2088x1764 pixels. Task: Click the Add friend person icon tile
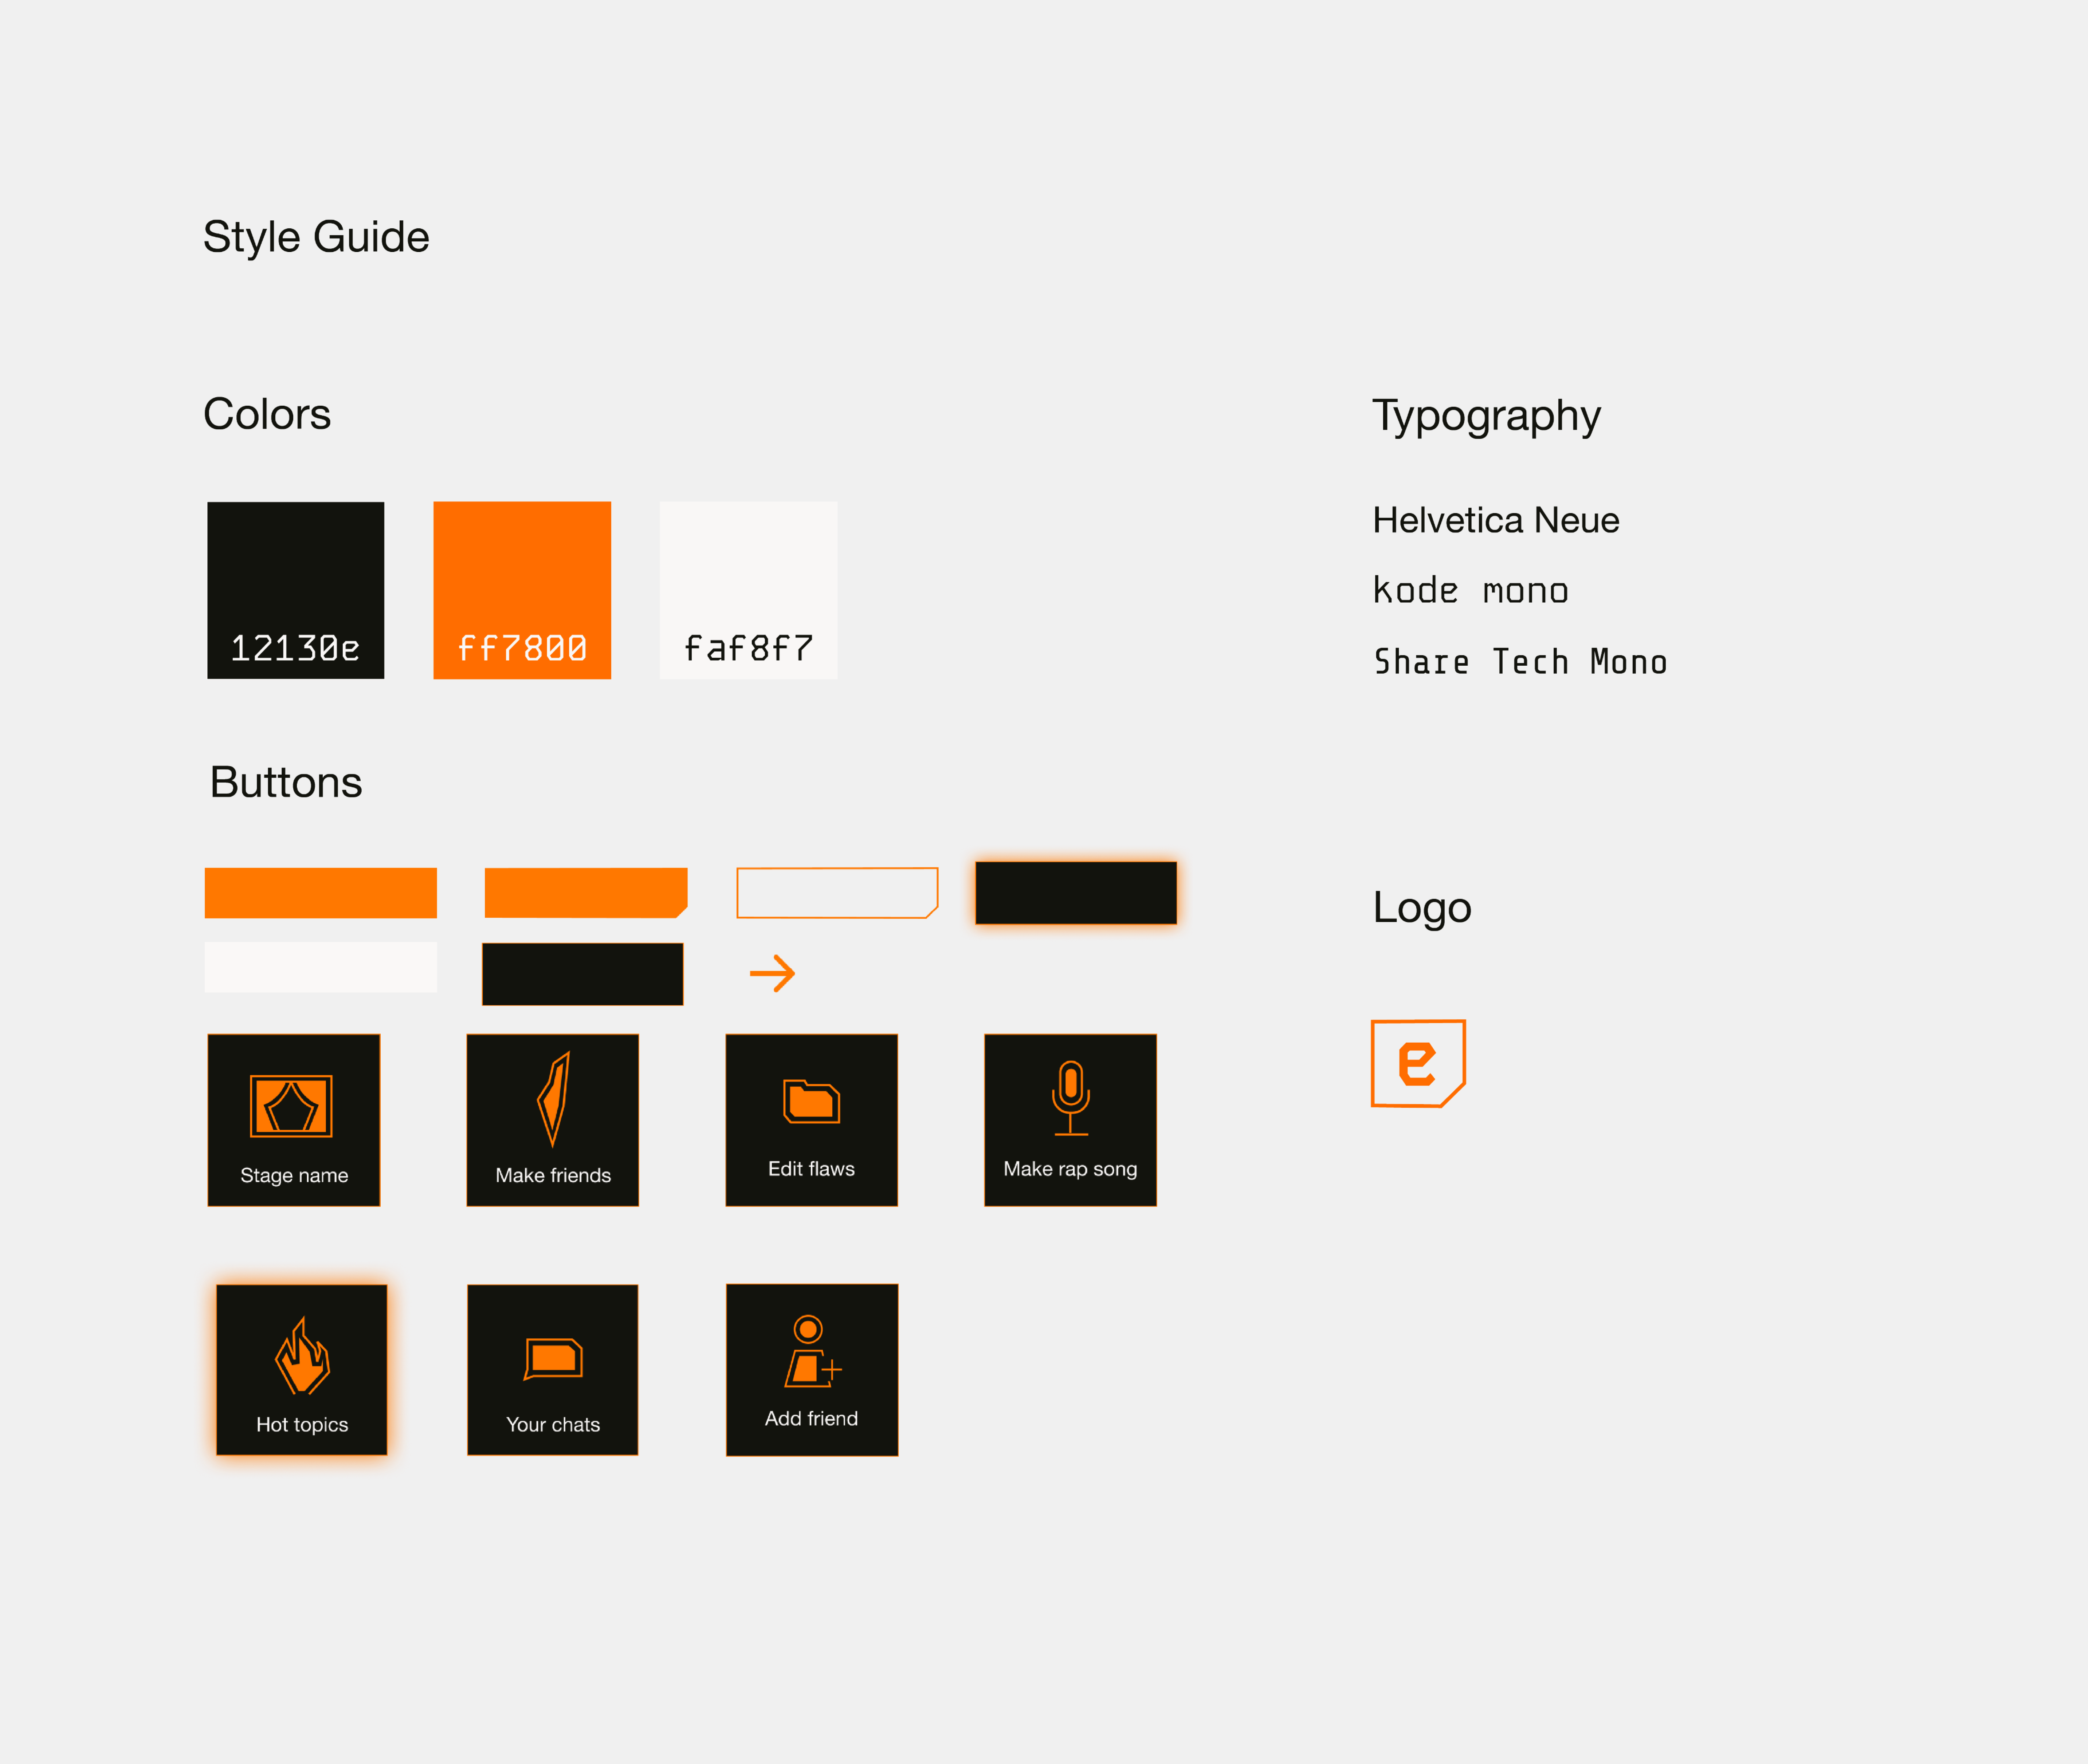[x=812, y=1370]
